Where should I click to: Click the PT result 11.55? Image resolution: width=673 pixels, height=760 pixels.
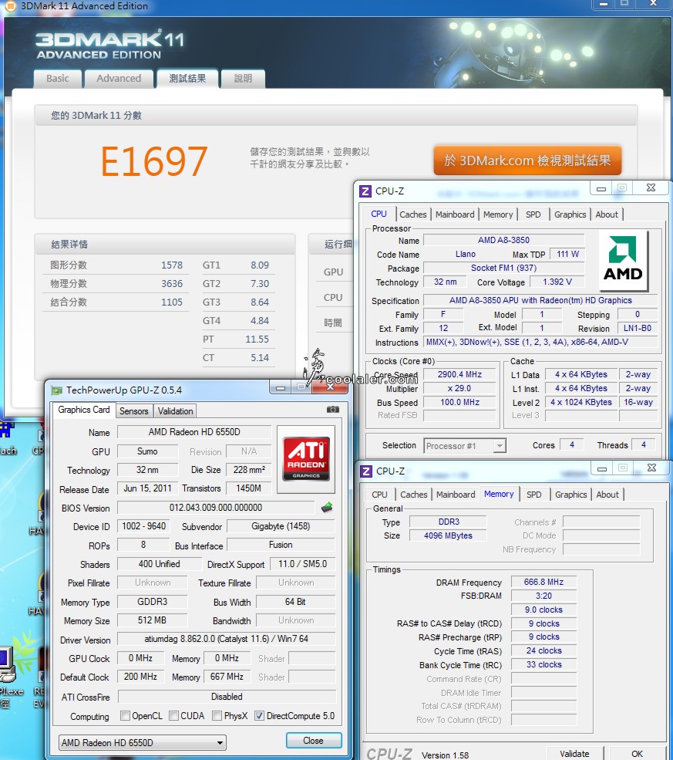[x=257, y=339]
